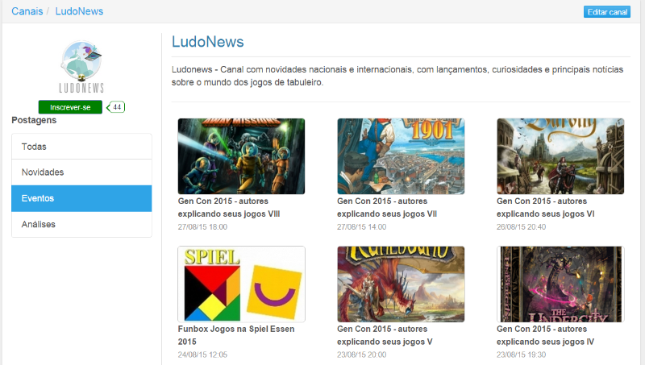Open post title ending in jogos VI

coord(546,208)
